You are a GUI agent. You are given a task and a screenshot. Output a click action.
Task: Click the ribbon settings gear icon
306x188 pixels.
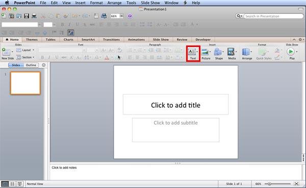coord(300,39)
